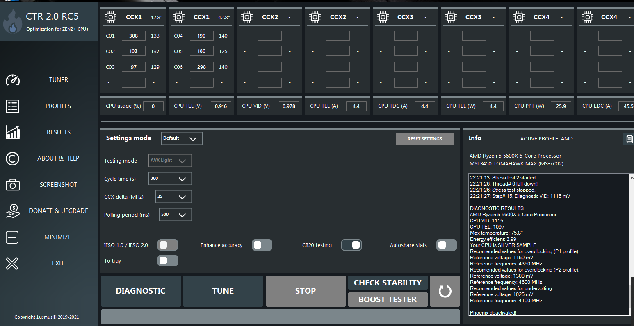Image resolution: width=634 pixels, height=326 pixels.
Task: Go to the PROFILES section
Action: tap(58, 106)
